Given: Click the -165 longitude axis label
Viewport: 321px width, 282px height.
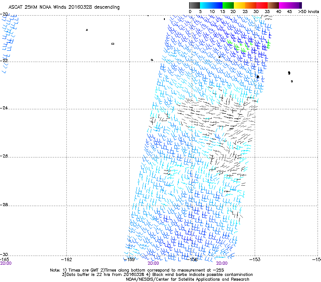Looking at the screenshot, I should (x=4, y=259).
